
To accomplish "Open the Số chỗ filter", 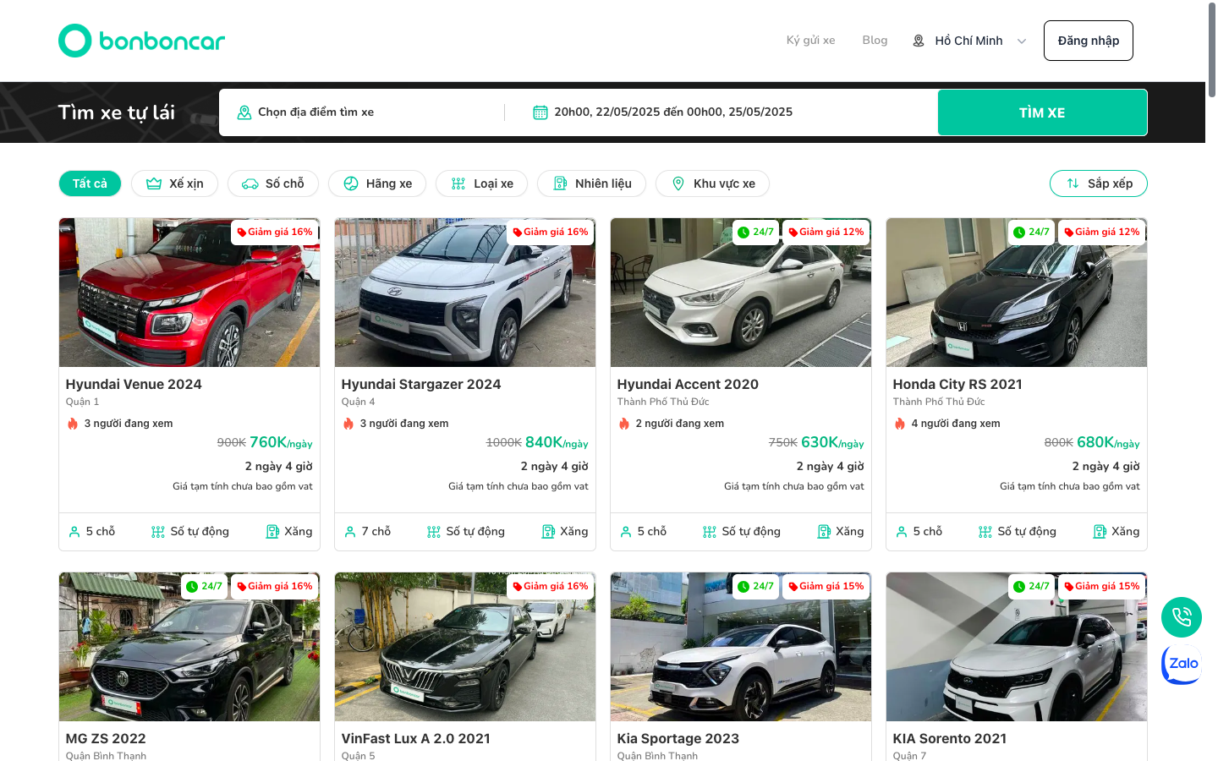I will tap(273, 183).
